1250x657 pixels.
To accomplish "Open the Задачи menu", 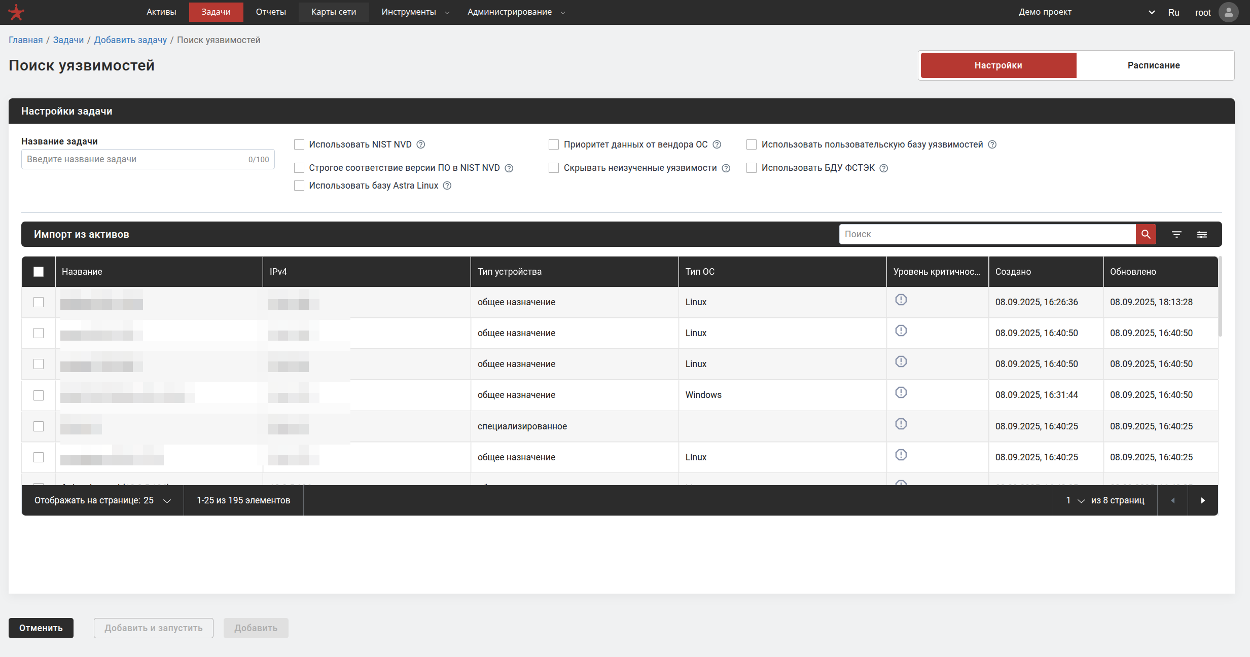I will click(x=216, y=12).
